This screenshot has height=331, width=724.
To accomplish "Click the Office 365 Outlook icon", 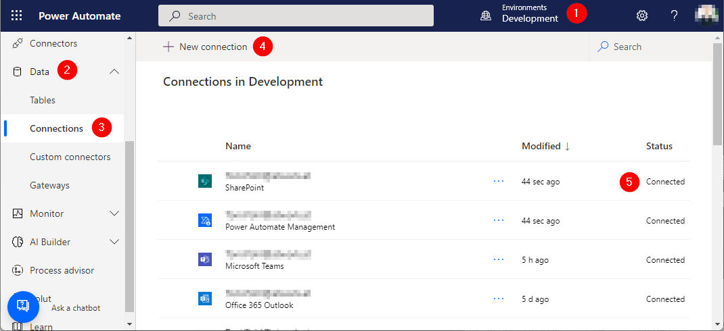I will (x=205, y=299).
